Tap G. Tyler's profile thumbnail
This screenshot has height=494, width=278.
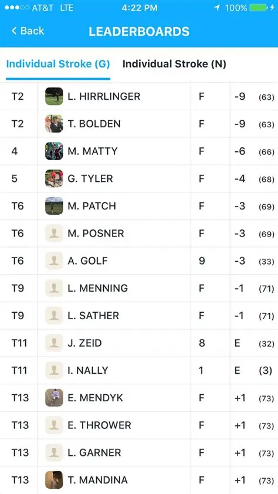click(x=54, y=178)
